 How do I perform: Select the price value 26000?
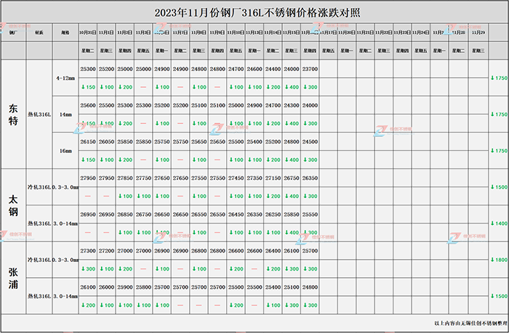[106, 287]
